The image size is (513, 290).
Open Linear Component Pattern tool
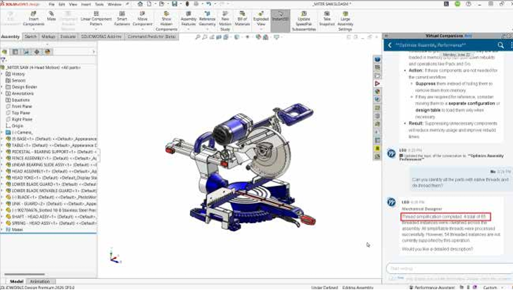pyautogui.click(x=96, y=19)
